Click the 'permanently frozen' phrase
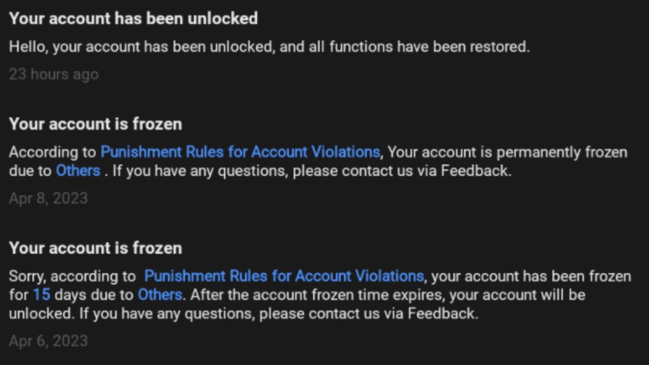Image resolution: width=649 pixels, height=365 pixels. point(562,152)
